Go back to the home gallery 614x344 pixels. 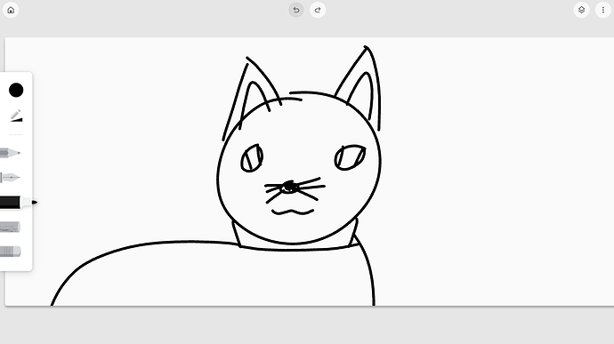click(x=11, y=10)
